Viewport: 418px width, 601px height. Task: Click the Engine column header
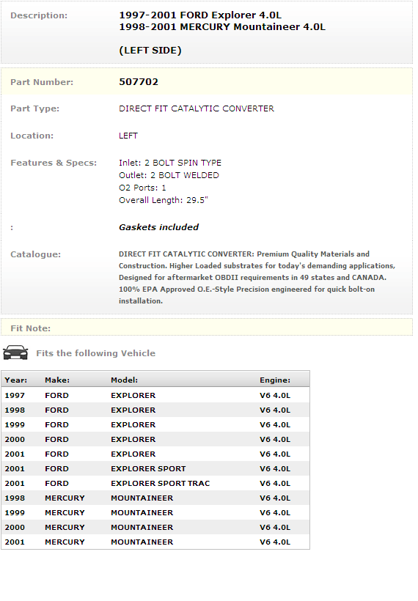[x=275, y=380]
